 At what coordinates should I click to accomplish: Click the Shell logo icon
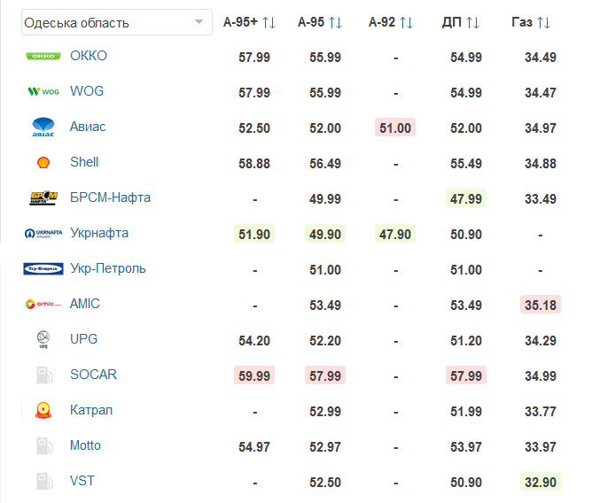[x=43, y=162]
